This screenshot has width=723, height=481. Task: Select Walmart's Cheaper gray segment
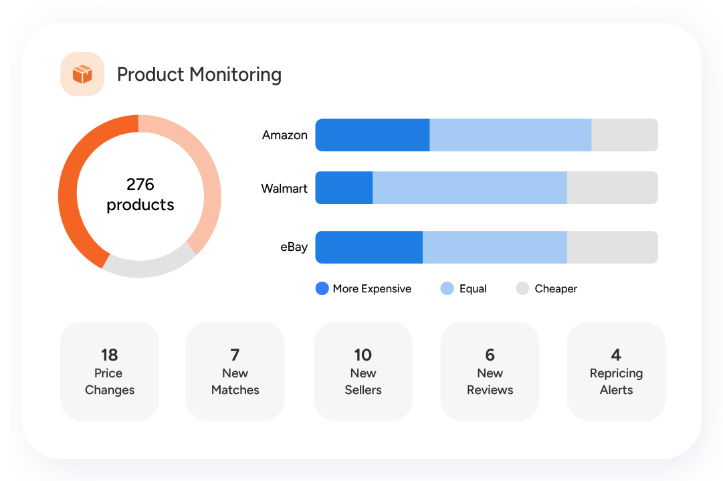pyautogui.click(x=613, y=188)
